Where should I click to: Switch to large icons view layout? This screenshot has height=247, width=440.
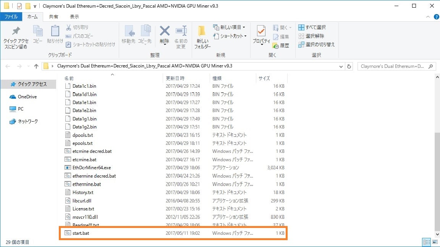[x=435, y=242]
